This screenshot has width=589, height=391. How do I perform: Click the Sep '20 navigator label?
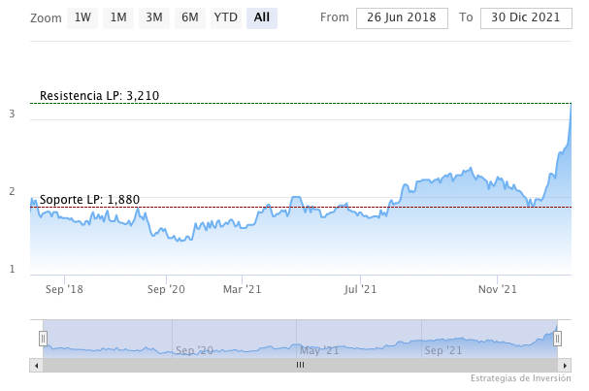point(194,350)
